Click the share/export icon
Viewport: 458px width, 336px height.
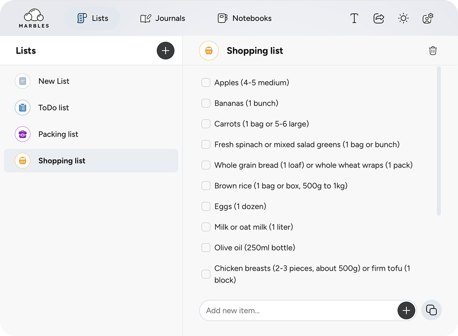click(379, 18)
